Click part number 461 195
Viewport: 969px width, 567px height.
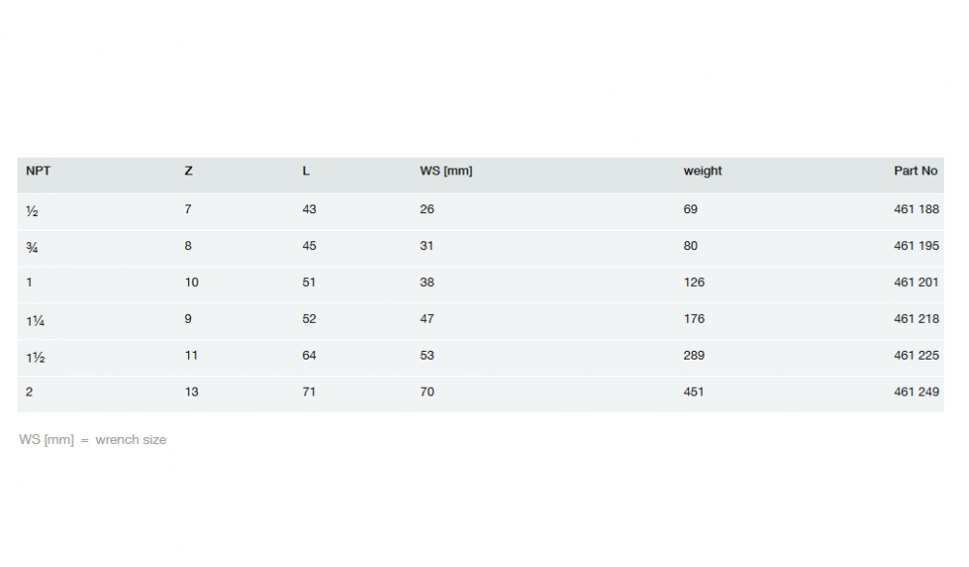(x=916, y=246)
